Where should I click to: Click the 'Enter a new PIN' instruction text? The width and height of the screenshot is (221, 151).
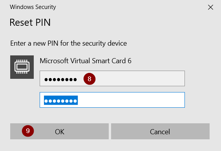pyautogui.click(x=69, y=43)
